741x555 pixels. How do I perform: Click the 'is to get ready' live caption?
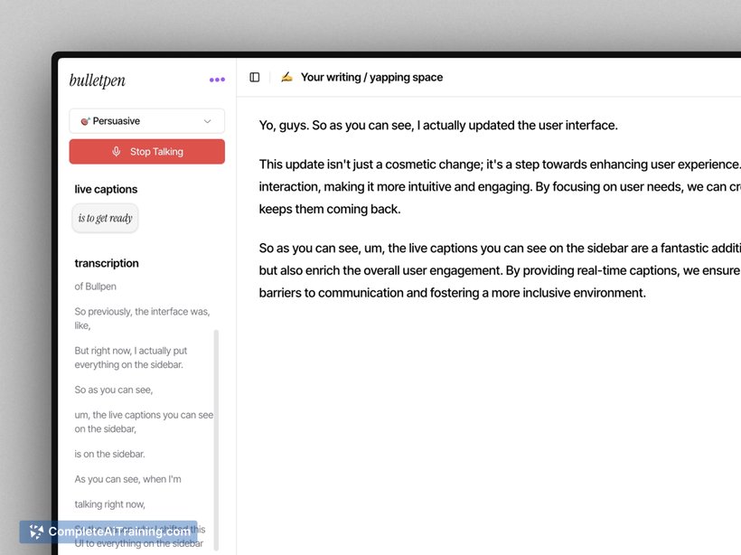tap(106, 218)
